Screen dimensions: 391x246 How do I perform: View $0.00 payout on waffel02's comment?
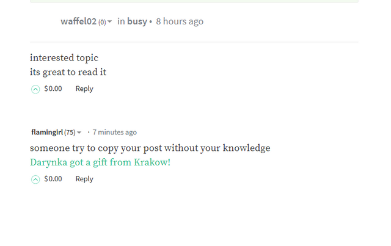tap(53, 89)
